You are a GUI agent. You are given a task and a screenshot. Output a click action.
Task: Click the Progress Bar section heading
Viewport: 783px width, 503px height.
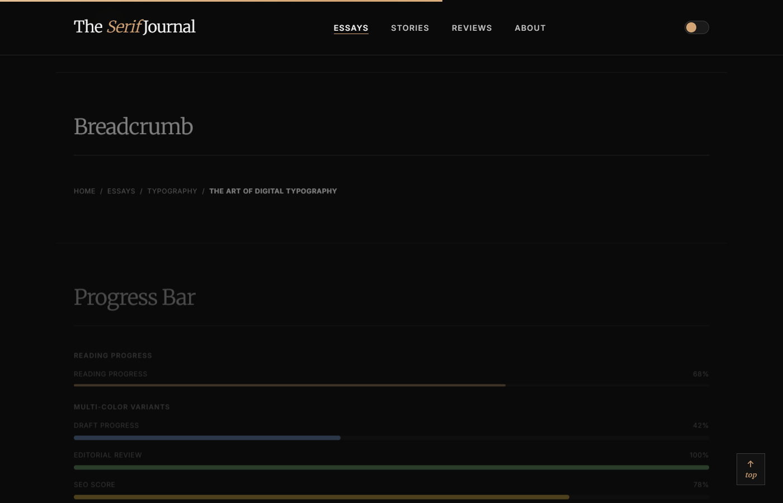134,297
